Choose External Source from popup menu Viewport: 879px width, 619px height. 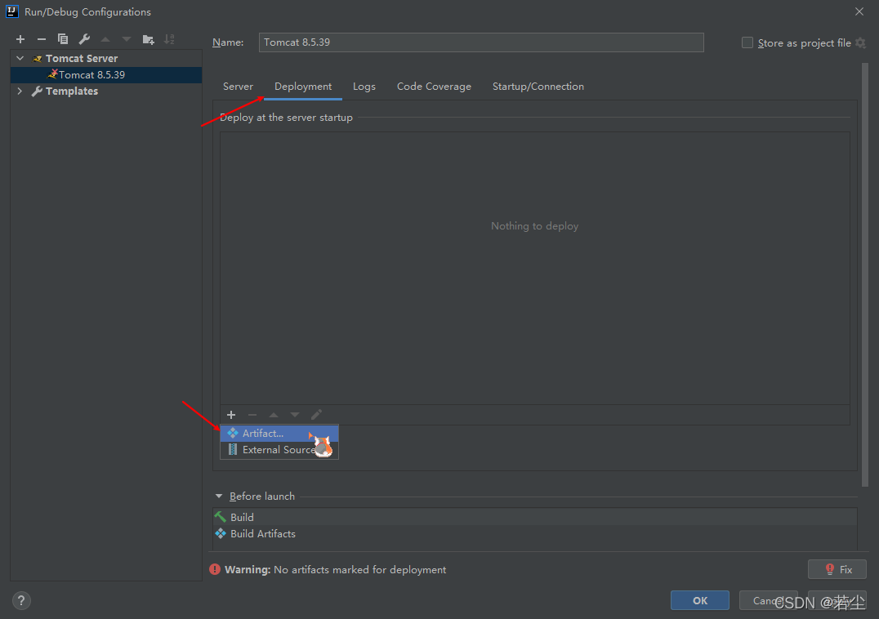[279, 450]
